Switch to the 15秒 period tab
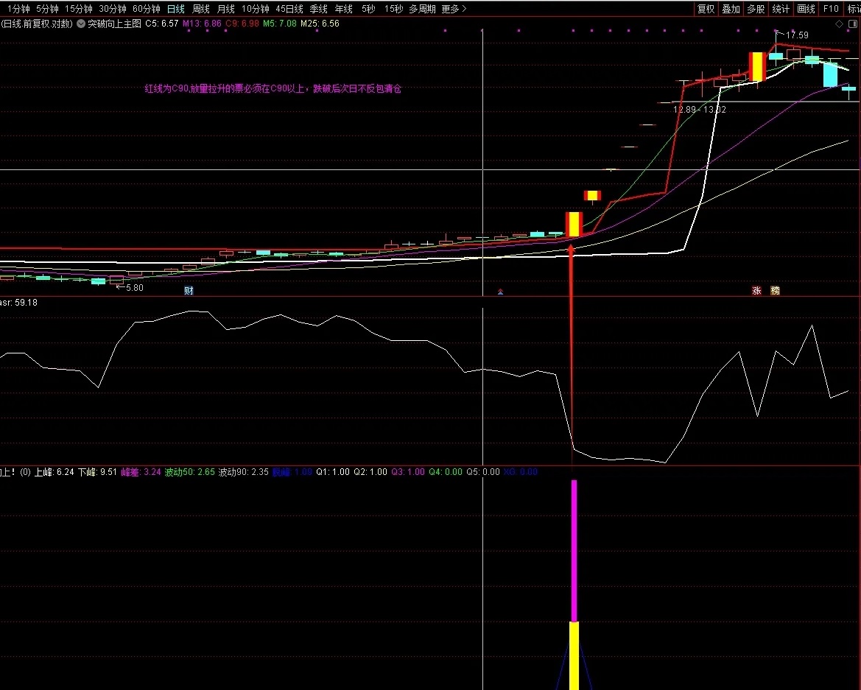 [394, 9]
